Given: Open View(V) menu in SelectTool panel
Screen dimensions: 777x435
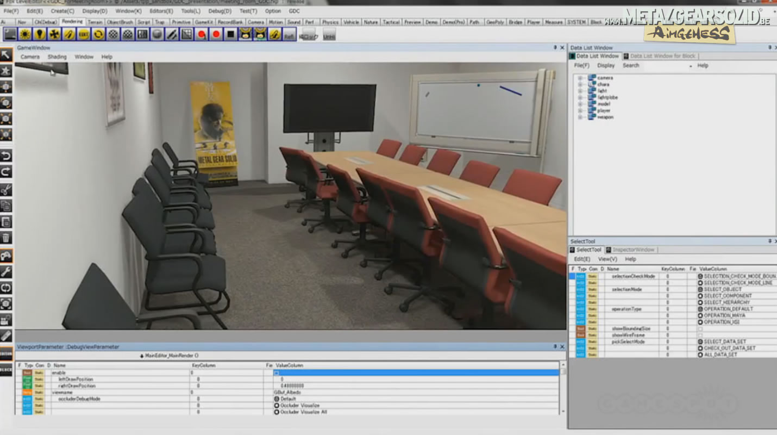Looking at the screenshot, I should (607, 259).
